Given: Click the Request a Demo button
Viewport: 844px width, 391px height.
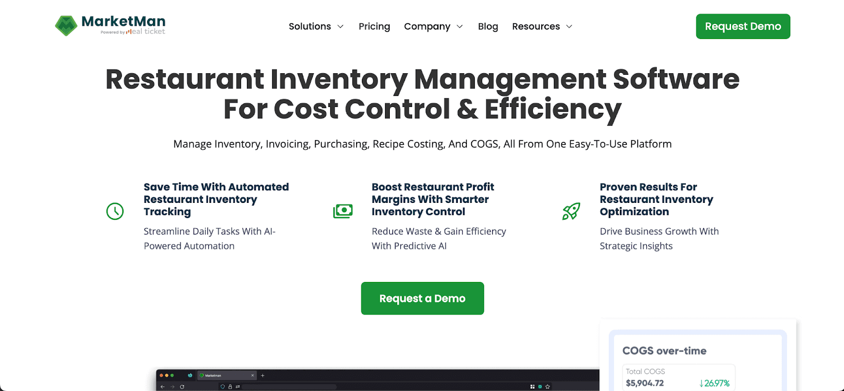Looking at the screenshot, I should point(423,298).
